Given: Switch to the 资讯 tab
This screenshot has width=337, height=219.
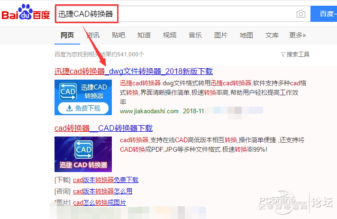Looking at the screenshot, I should (x=93, y=35).
